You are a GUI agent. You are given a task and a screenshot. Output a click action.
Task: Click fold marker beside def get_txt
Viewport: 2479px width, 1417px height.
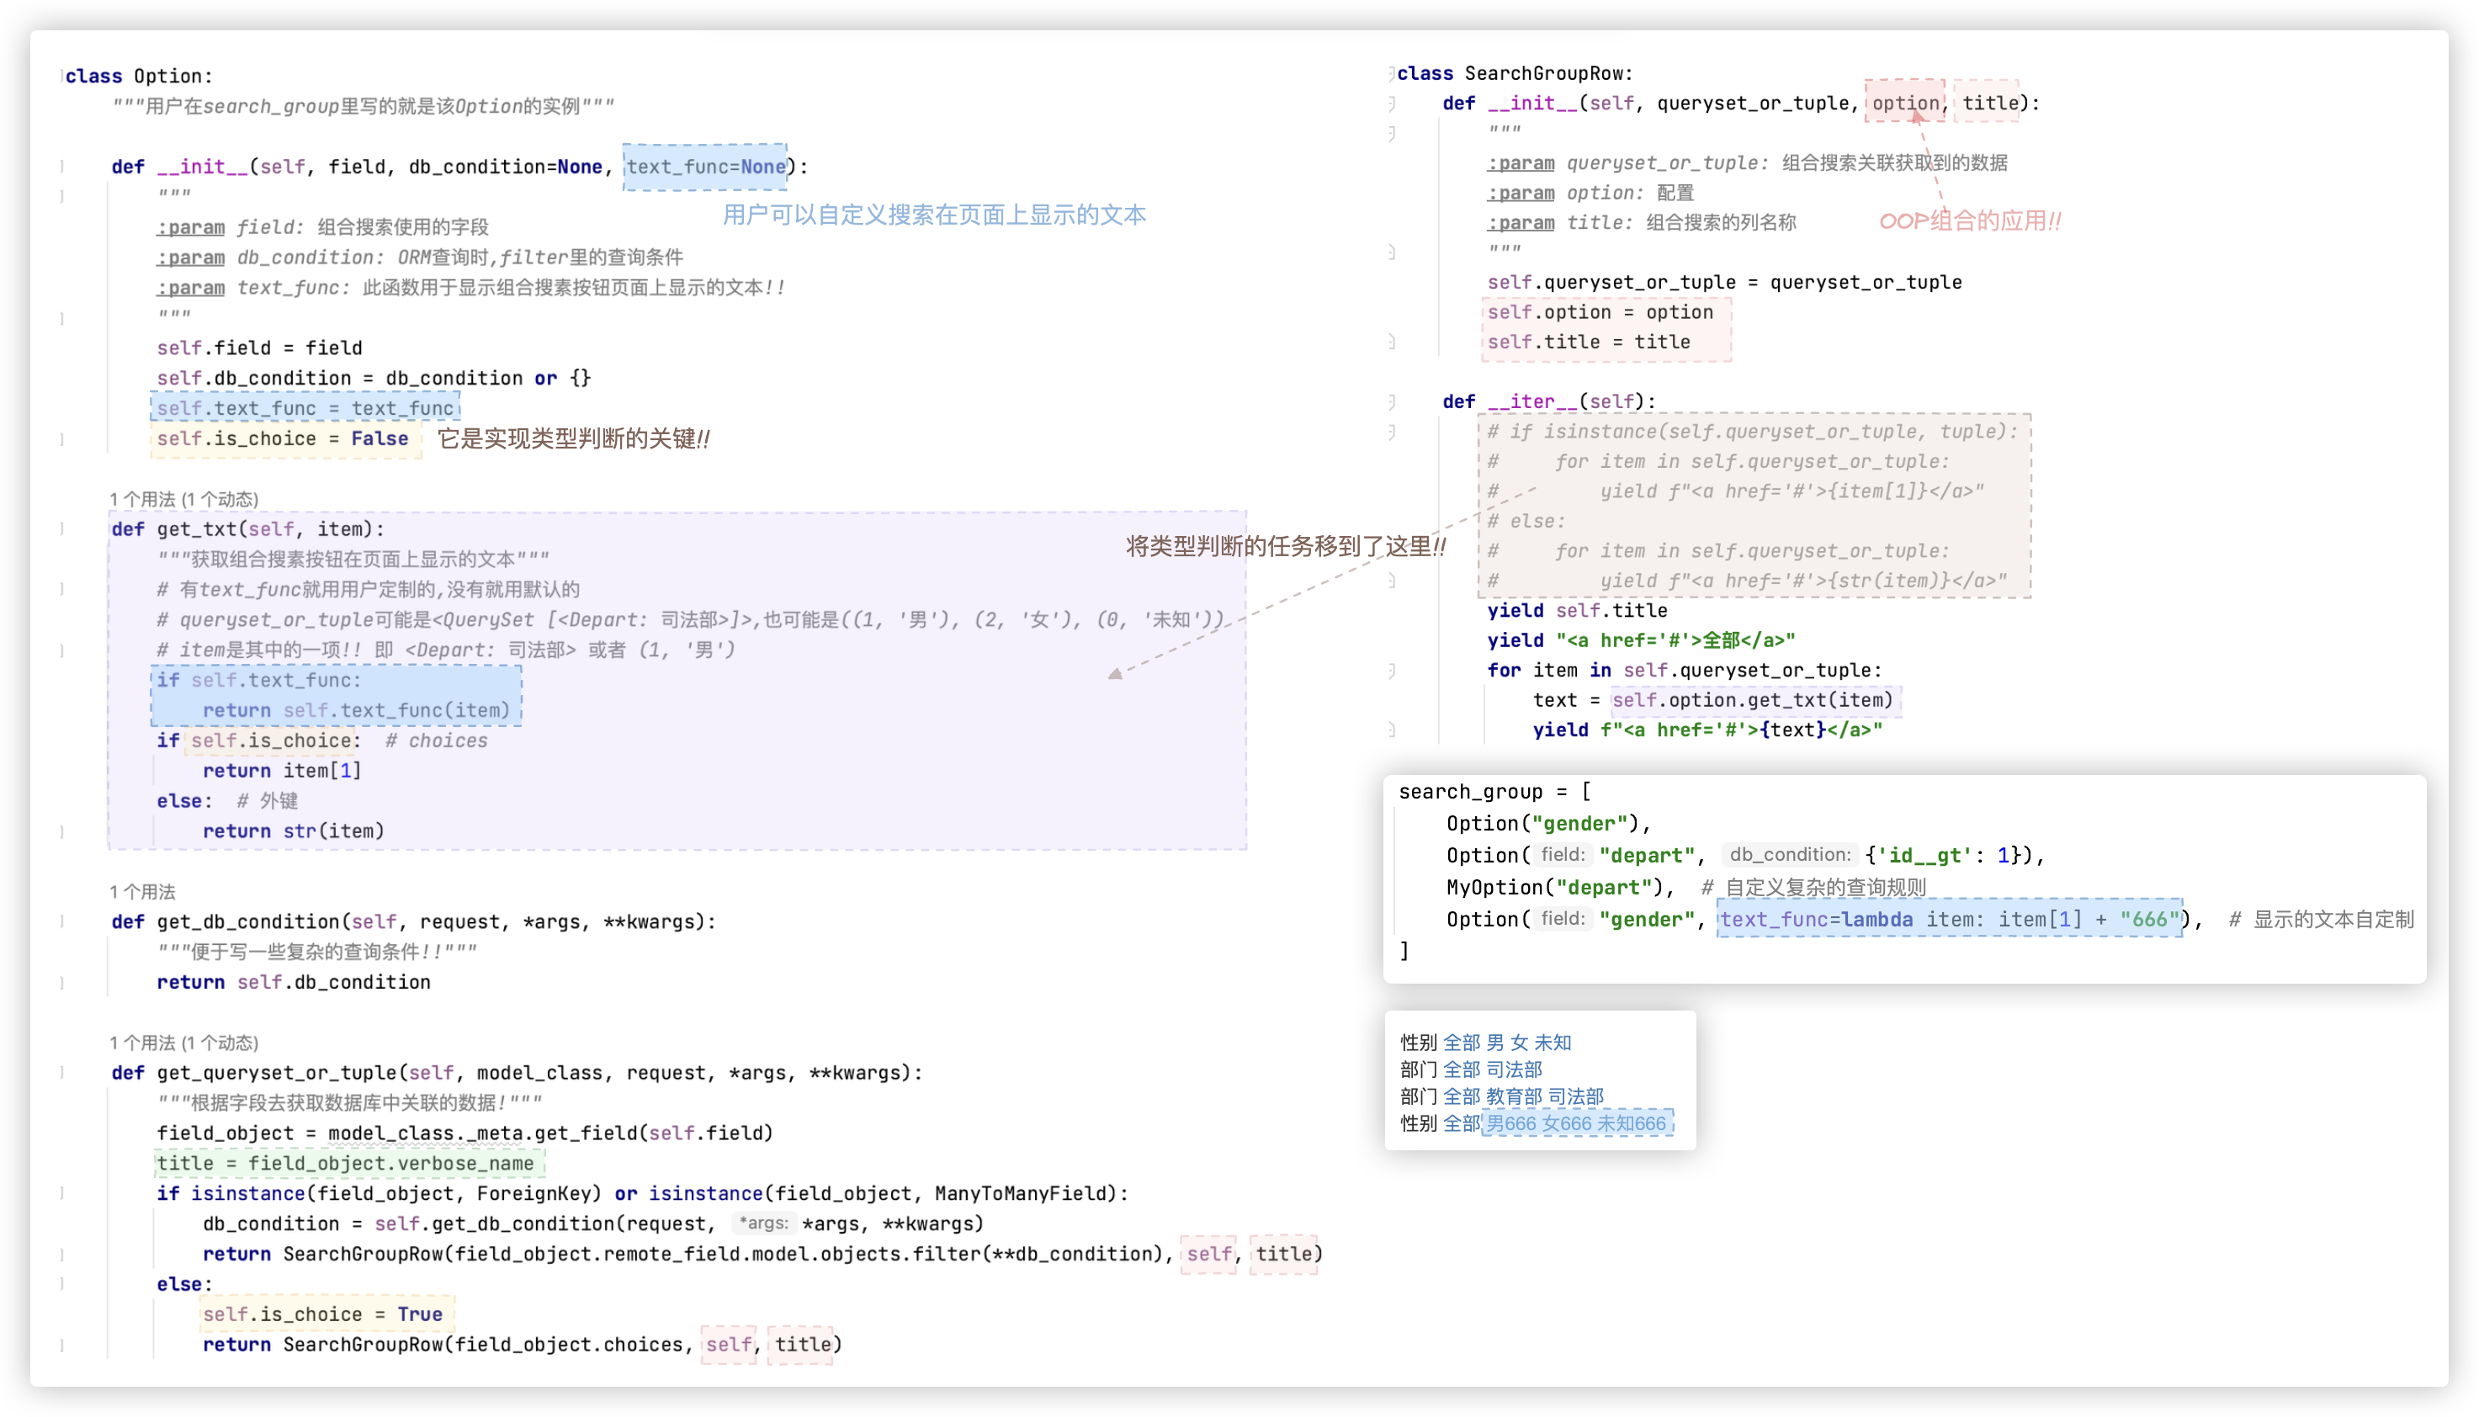click(x=62, y=529)
